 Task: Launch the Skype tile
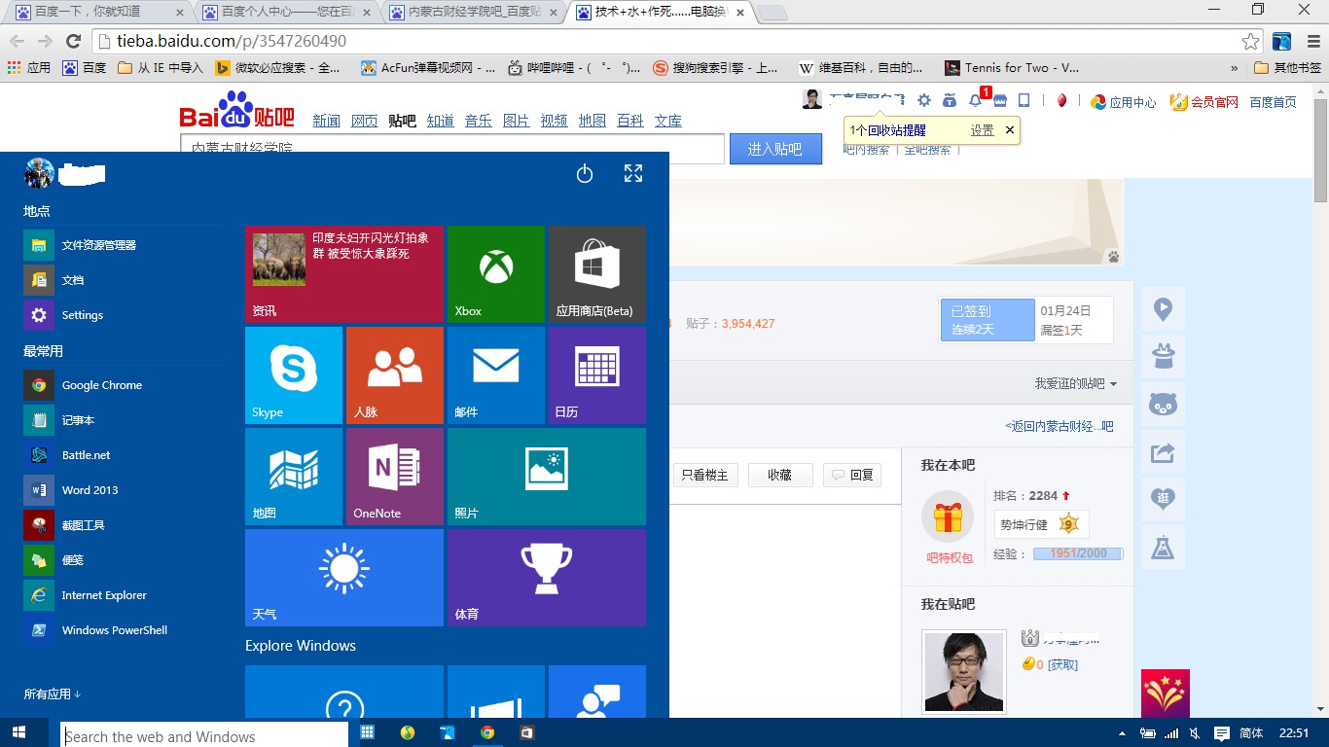[294, 375]
